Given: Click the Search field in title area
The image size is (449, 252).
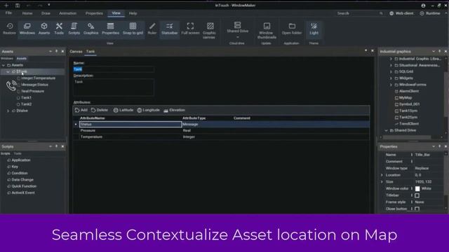Looking at the screenshot, I should click(x=356, y=13).
